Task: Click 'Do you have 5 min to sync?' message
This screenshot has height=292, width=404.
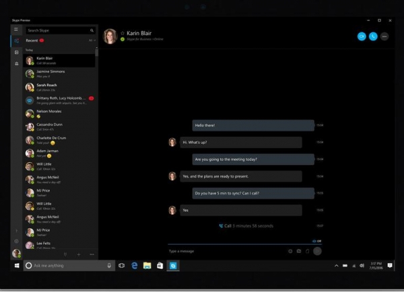Action: click(253, 193)
